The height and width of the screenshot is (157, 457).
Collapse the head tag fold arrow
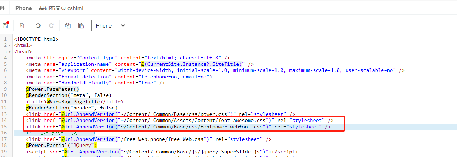(10, 52)
